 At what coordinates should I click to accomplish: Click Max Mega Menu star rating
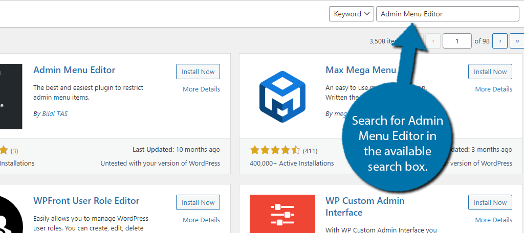click(x=275, y=151)
